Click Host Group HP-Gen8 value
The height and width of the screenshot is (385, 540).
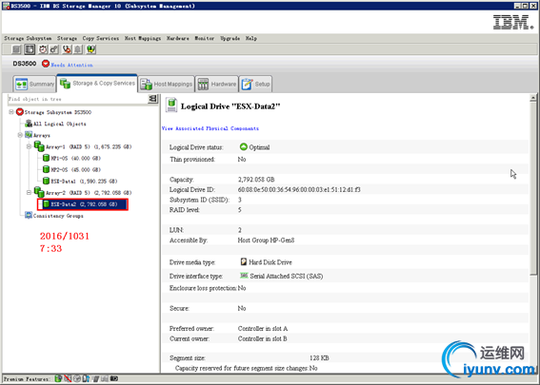pyautogui.click(x=266, y=240)
